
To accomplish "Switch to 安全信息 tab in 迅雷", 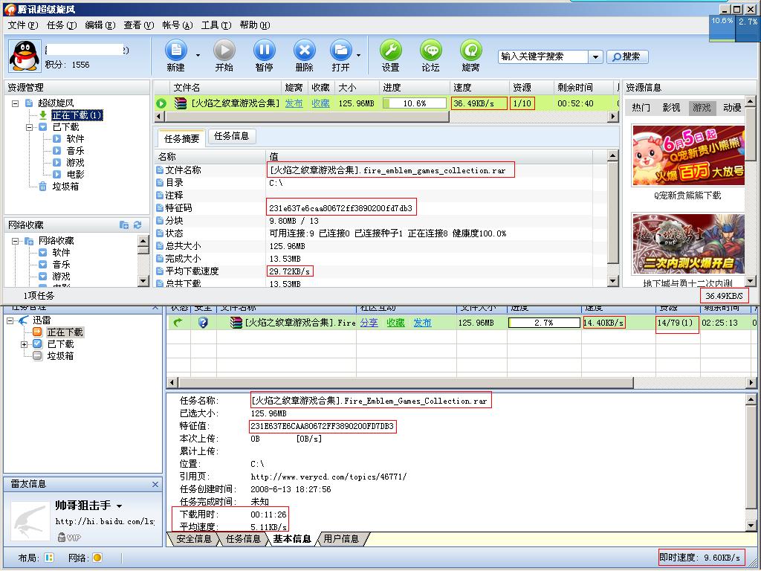I will (x=193, y=539).
